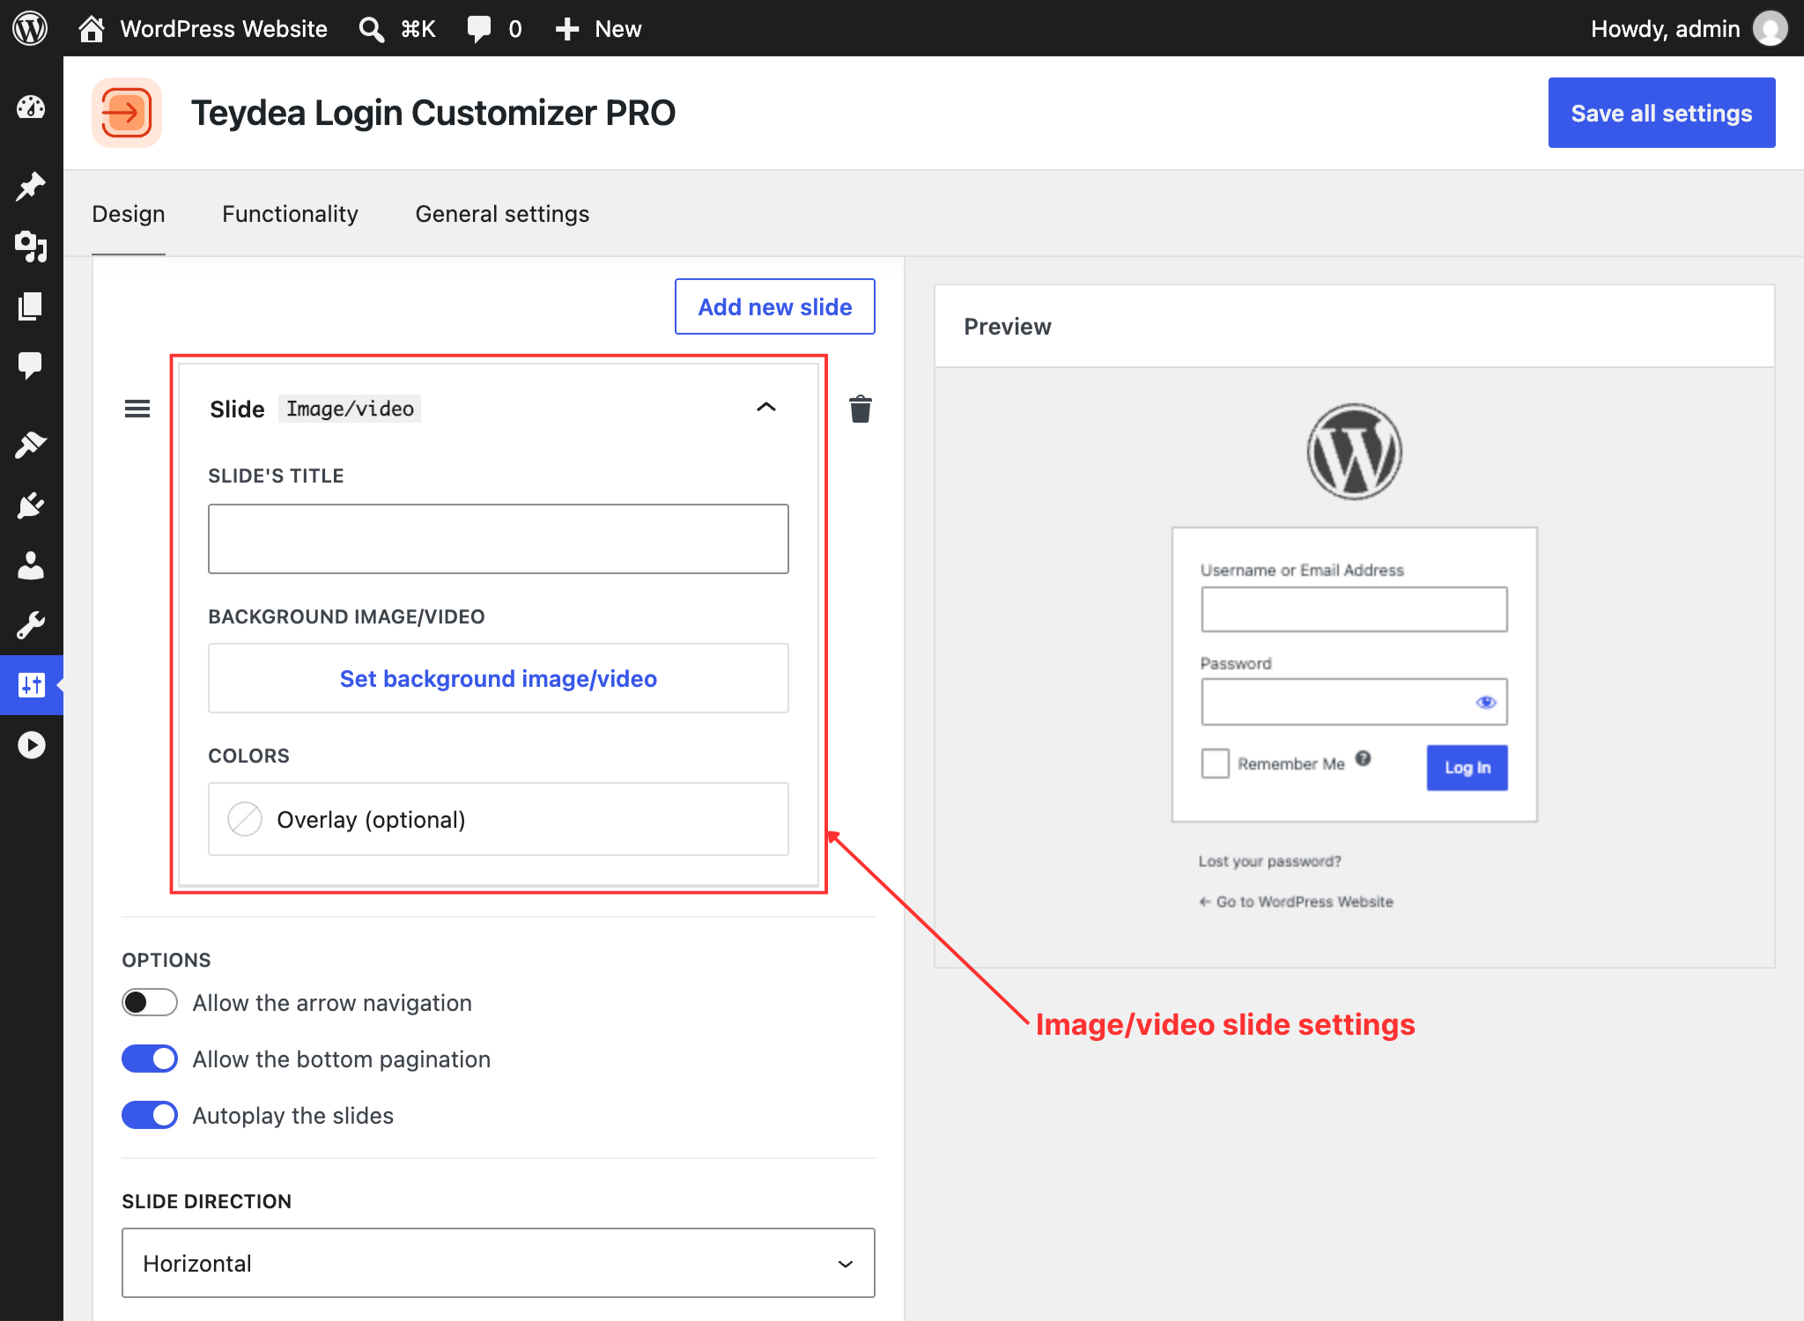Open the Media sidebar icon
The image size is (1804, 1321).
[31, 246]
